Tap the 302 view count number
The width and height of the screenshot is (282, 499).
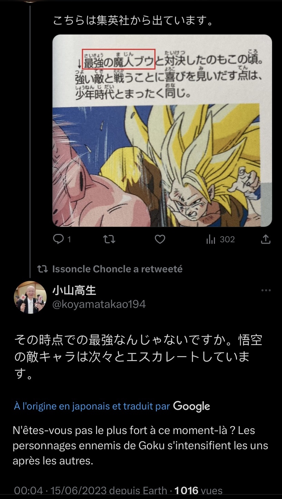click(x=227, y=239)
